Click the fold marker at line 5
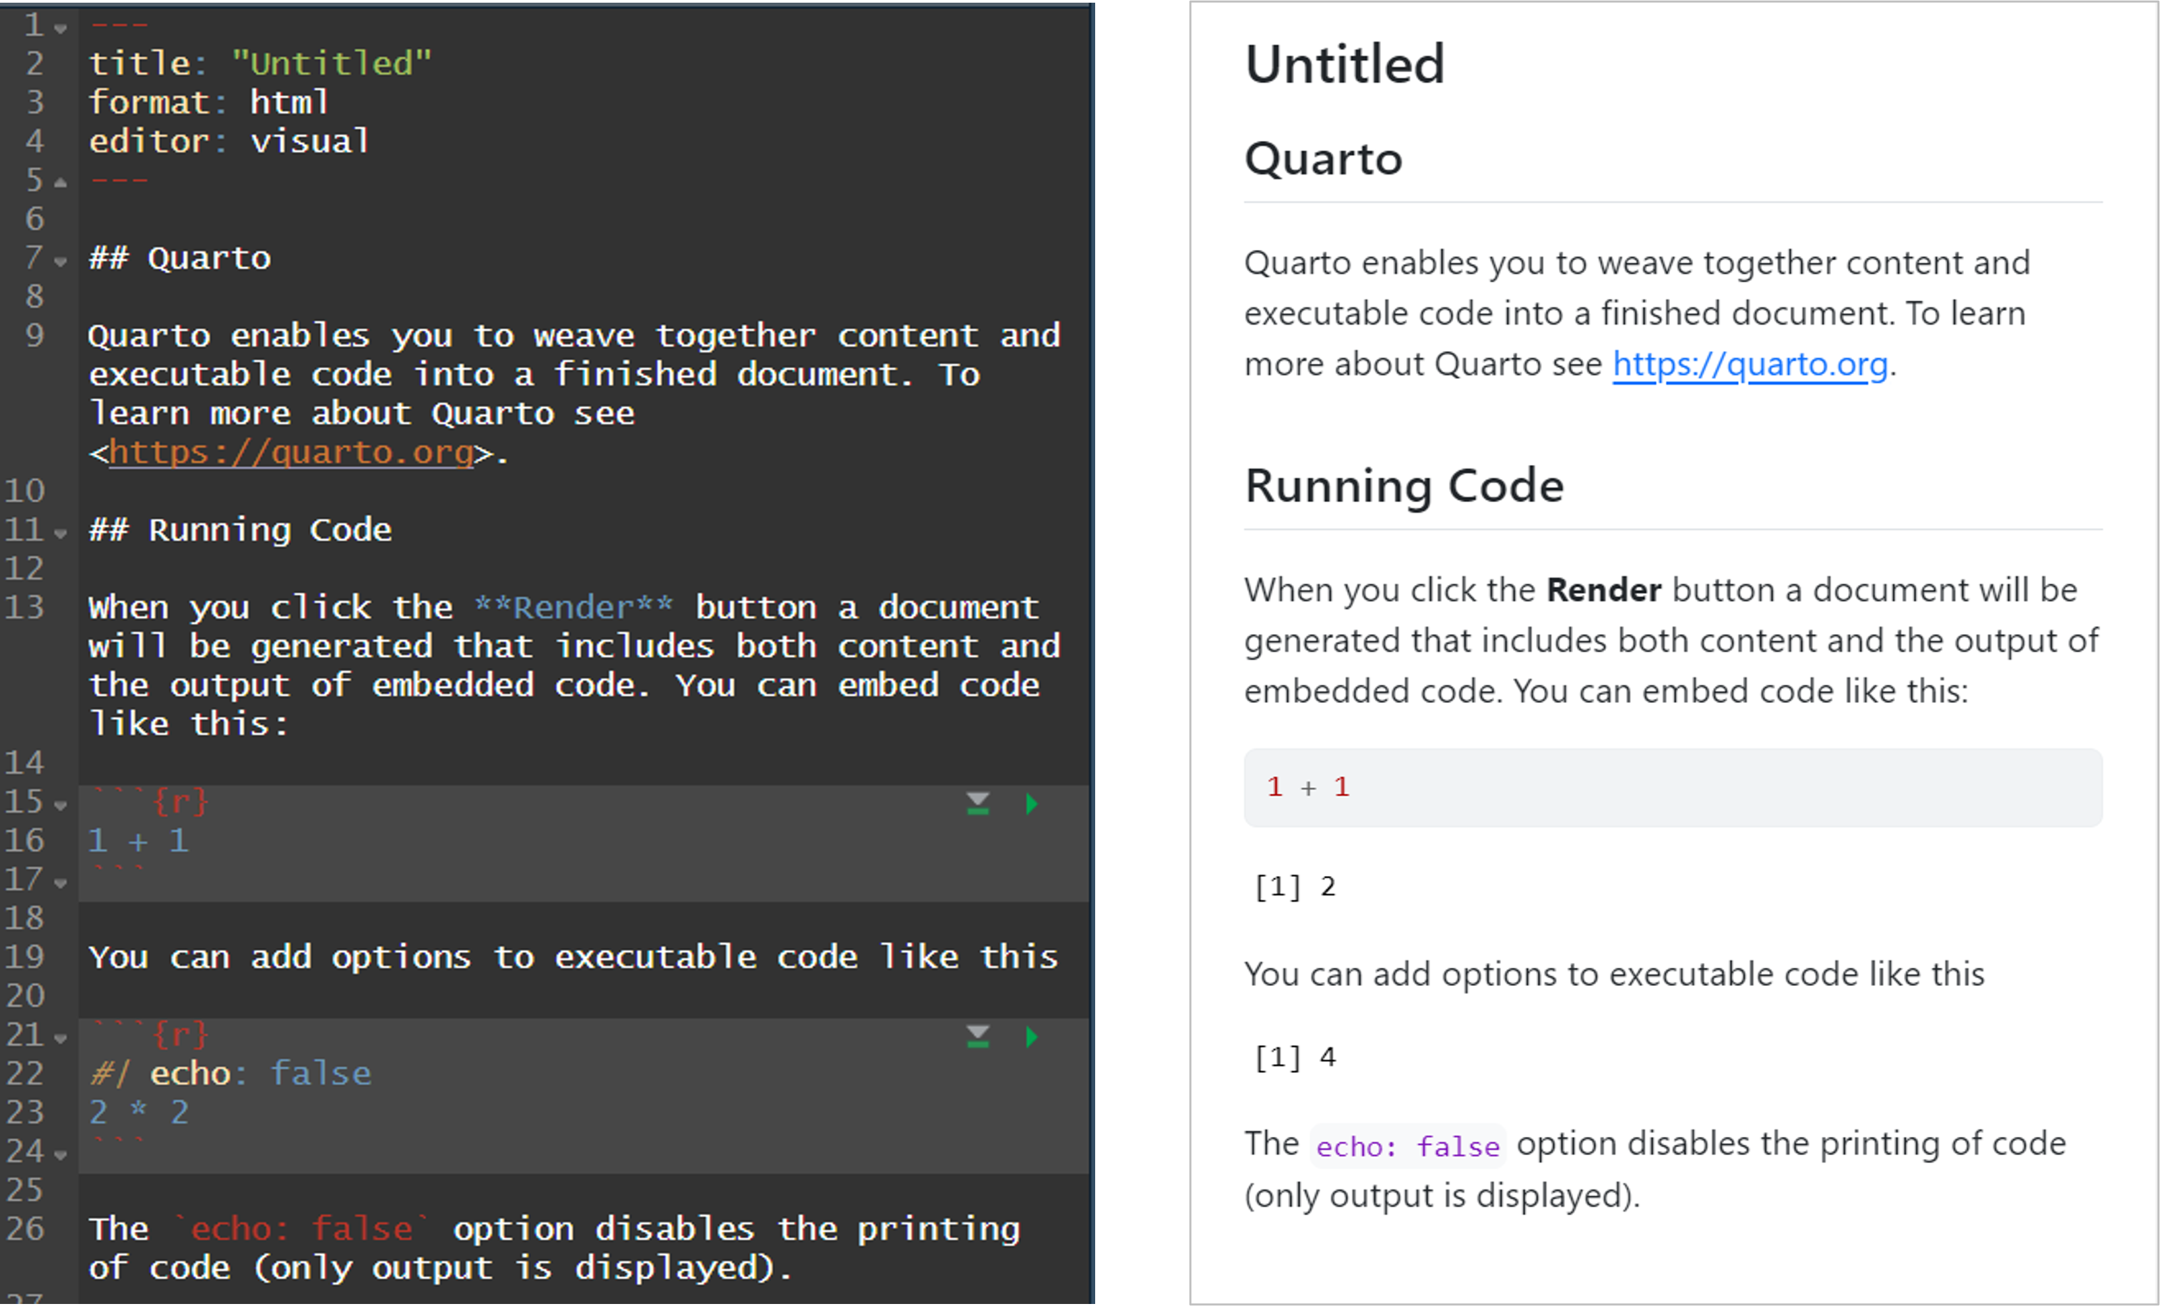 [x=61, y=183]
